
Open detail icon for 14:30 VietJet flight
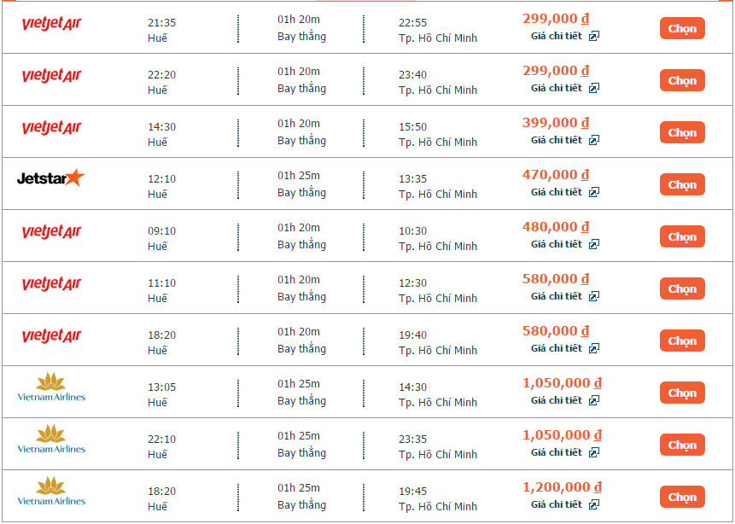(x=594, y=140)
